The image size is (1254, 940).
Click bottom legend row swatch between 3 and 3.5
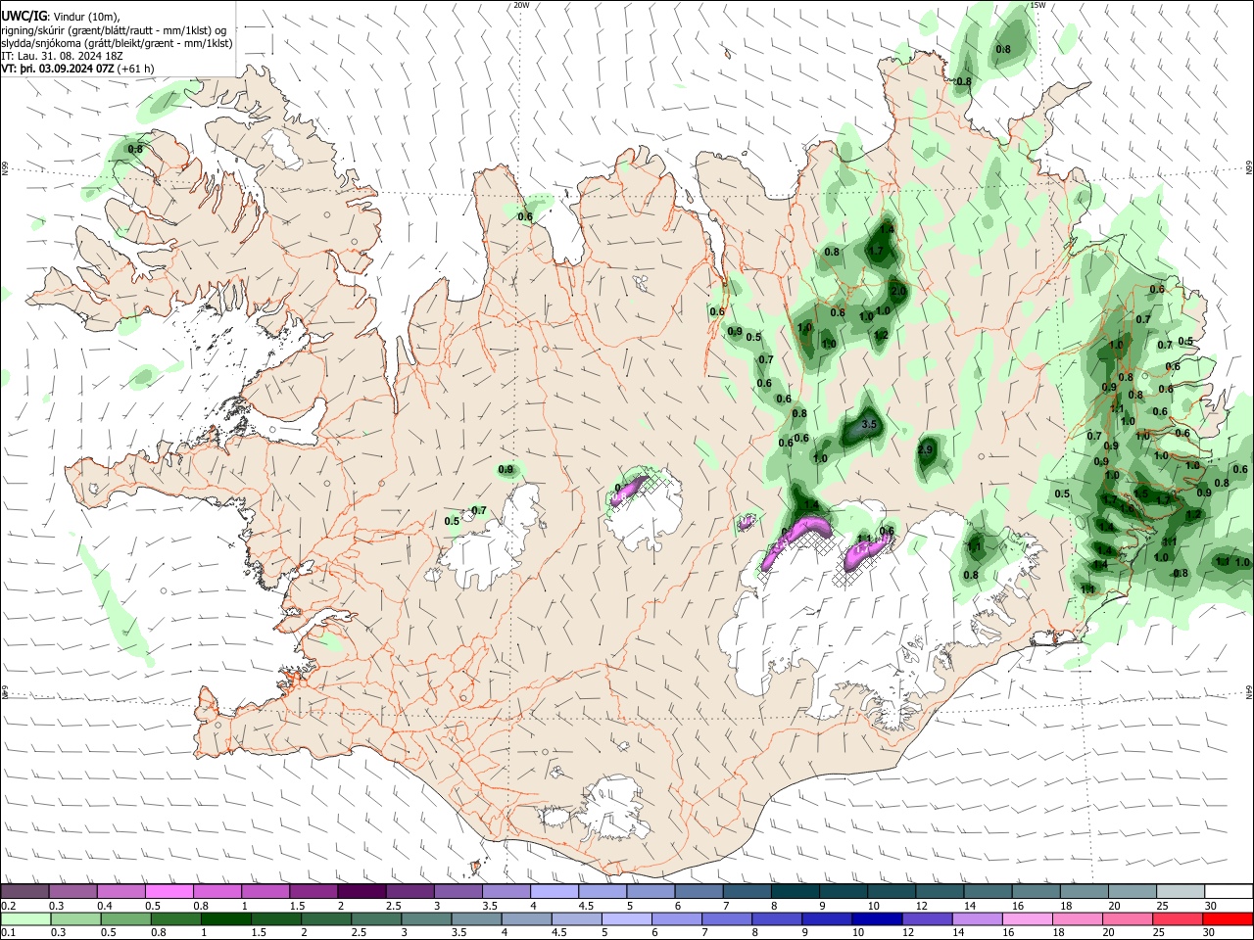(x=427, y=918)
